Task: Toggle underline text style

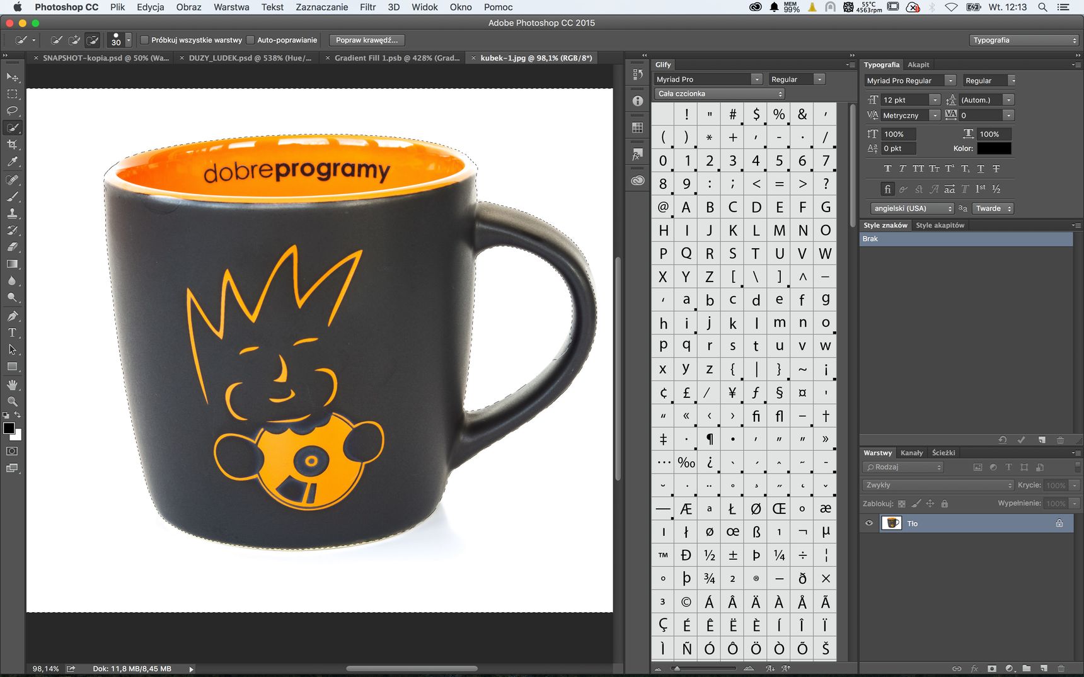Action: 981,169
